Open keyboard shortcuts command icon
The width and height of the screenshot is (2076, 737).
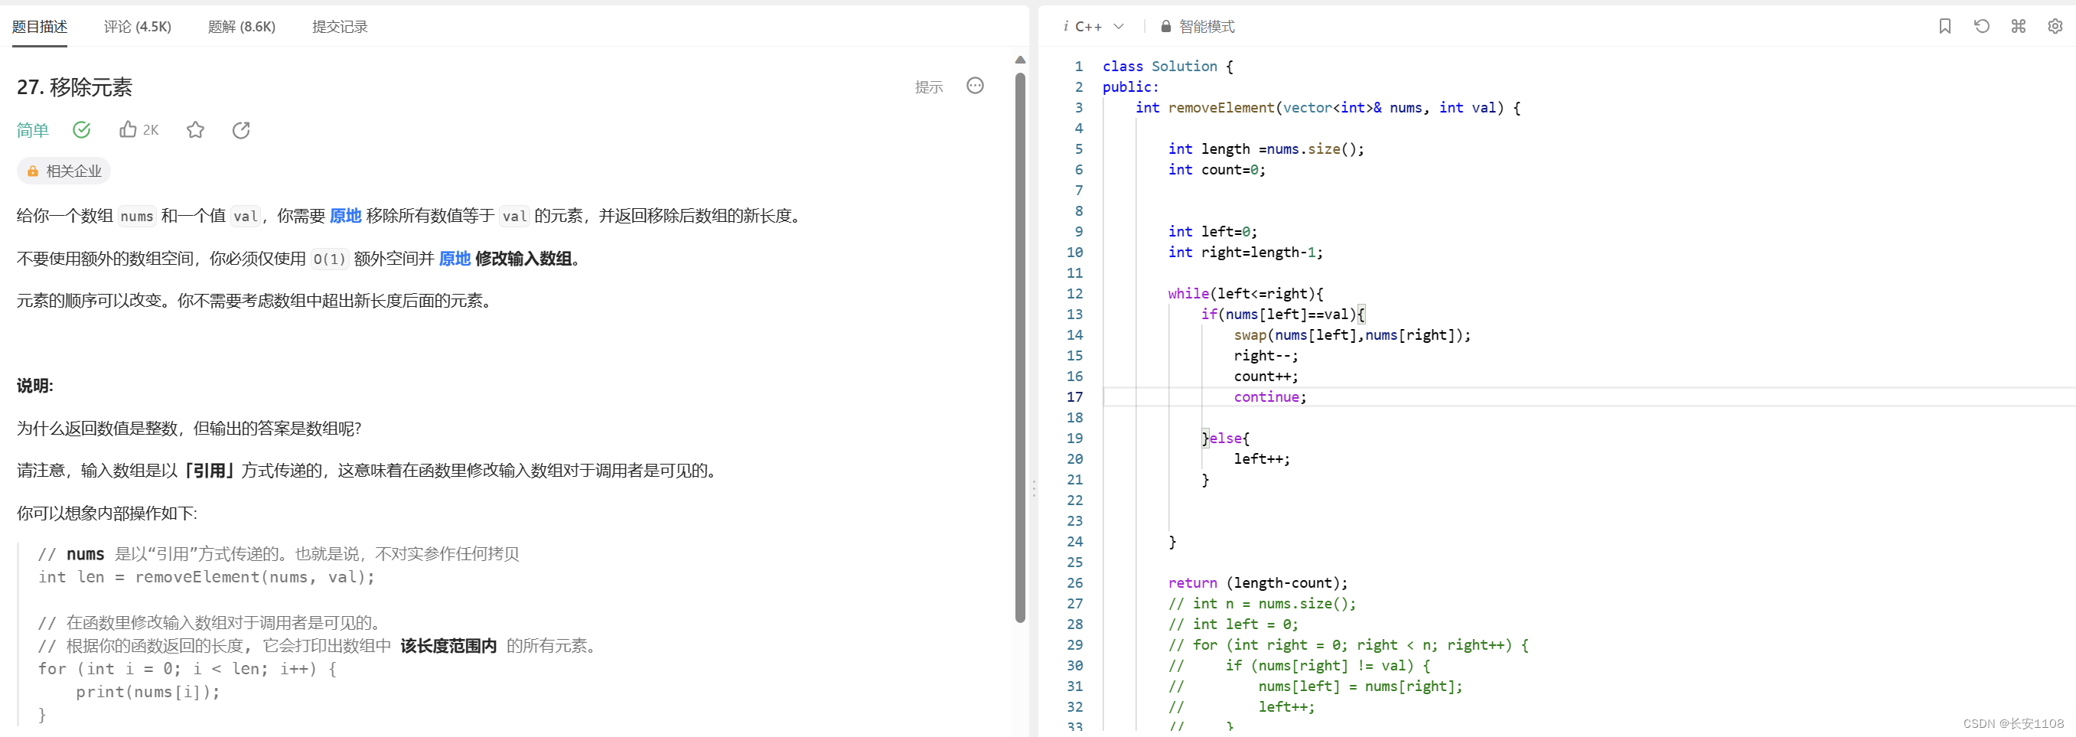point(2018,26)
